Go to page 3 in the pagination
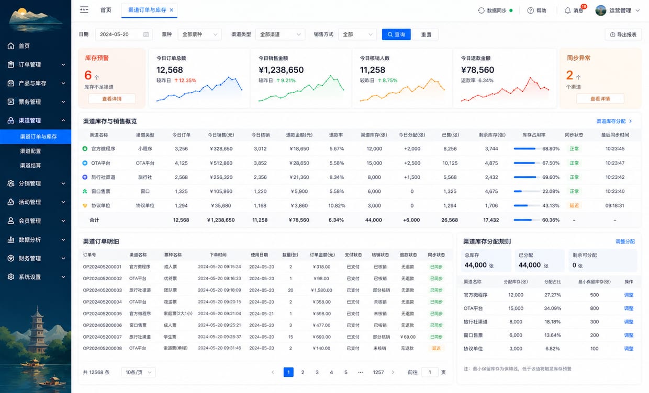649x393 pixels. coord(317,372)
